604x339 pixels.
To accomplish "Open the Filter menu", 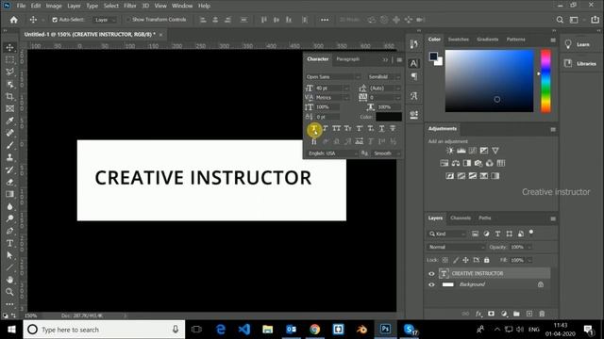I will click(130, 6).
